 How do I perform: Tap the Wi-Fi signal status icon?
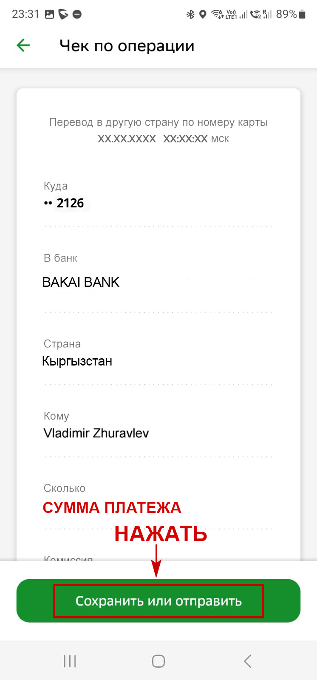click(x=217, y=14)
